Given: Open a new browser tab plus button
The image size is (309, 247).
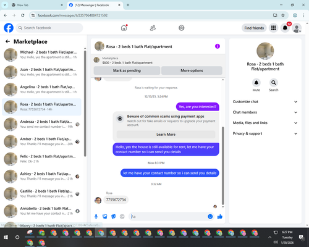Looking at the screenshot, I should click(x=128, y=5).
